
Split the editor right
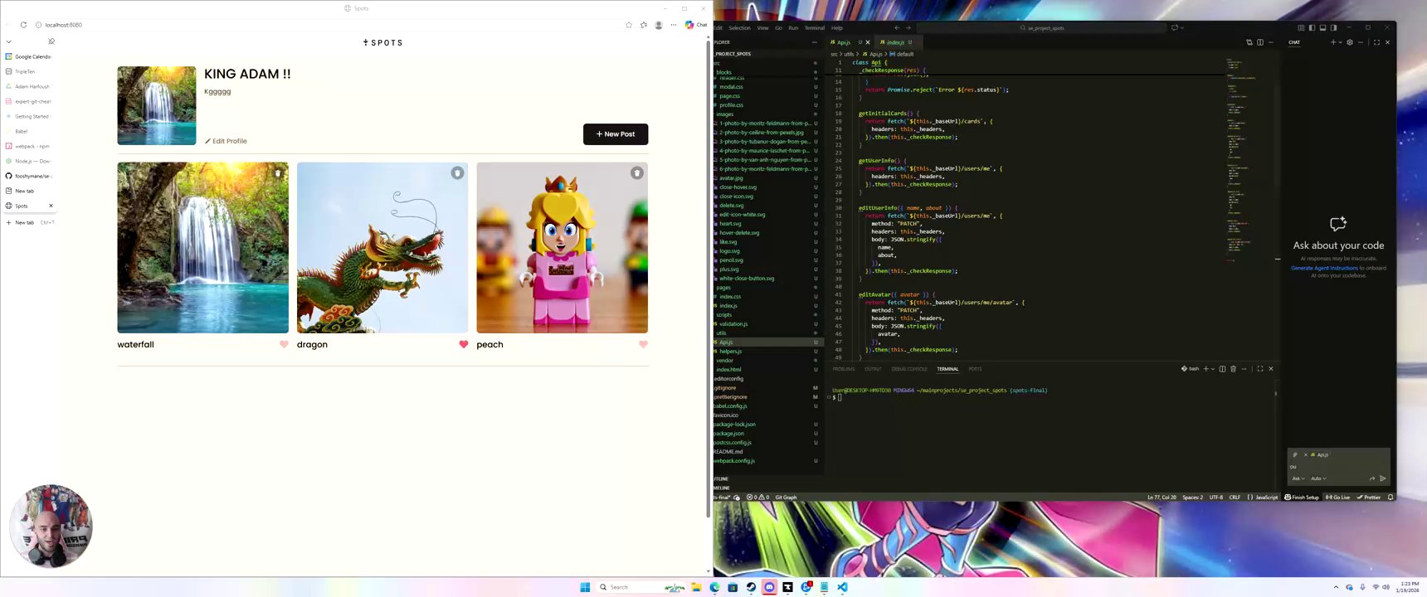tap(1260, 42)
